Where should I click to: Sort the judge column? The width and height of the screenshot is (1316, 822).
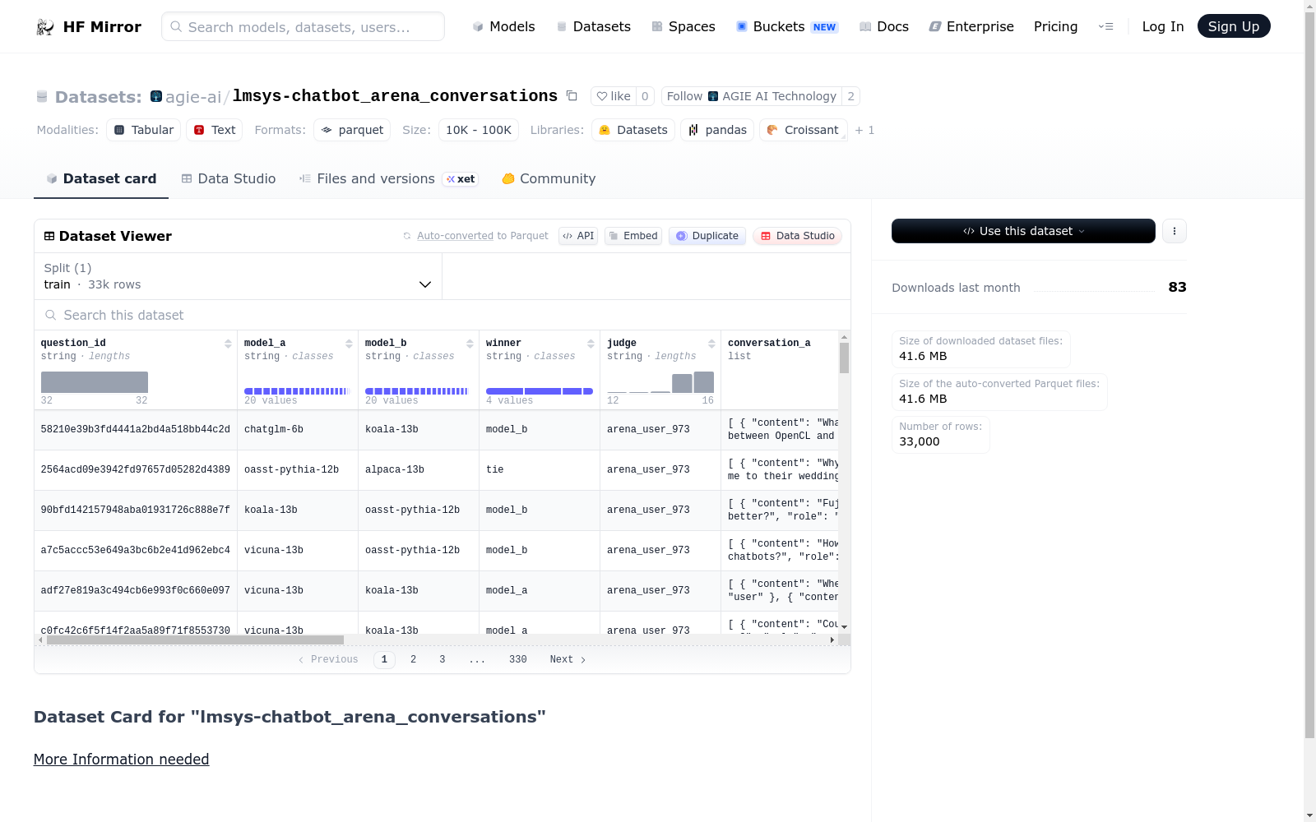click(711, 344)
